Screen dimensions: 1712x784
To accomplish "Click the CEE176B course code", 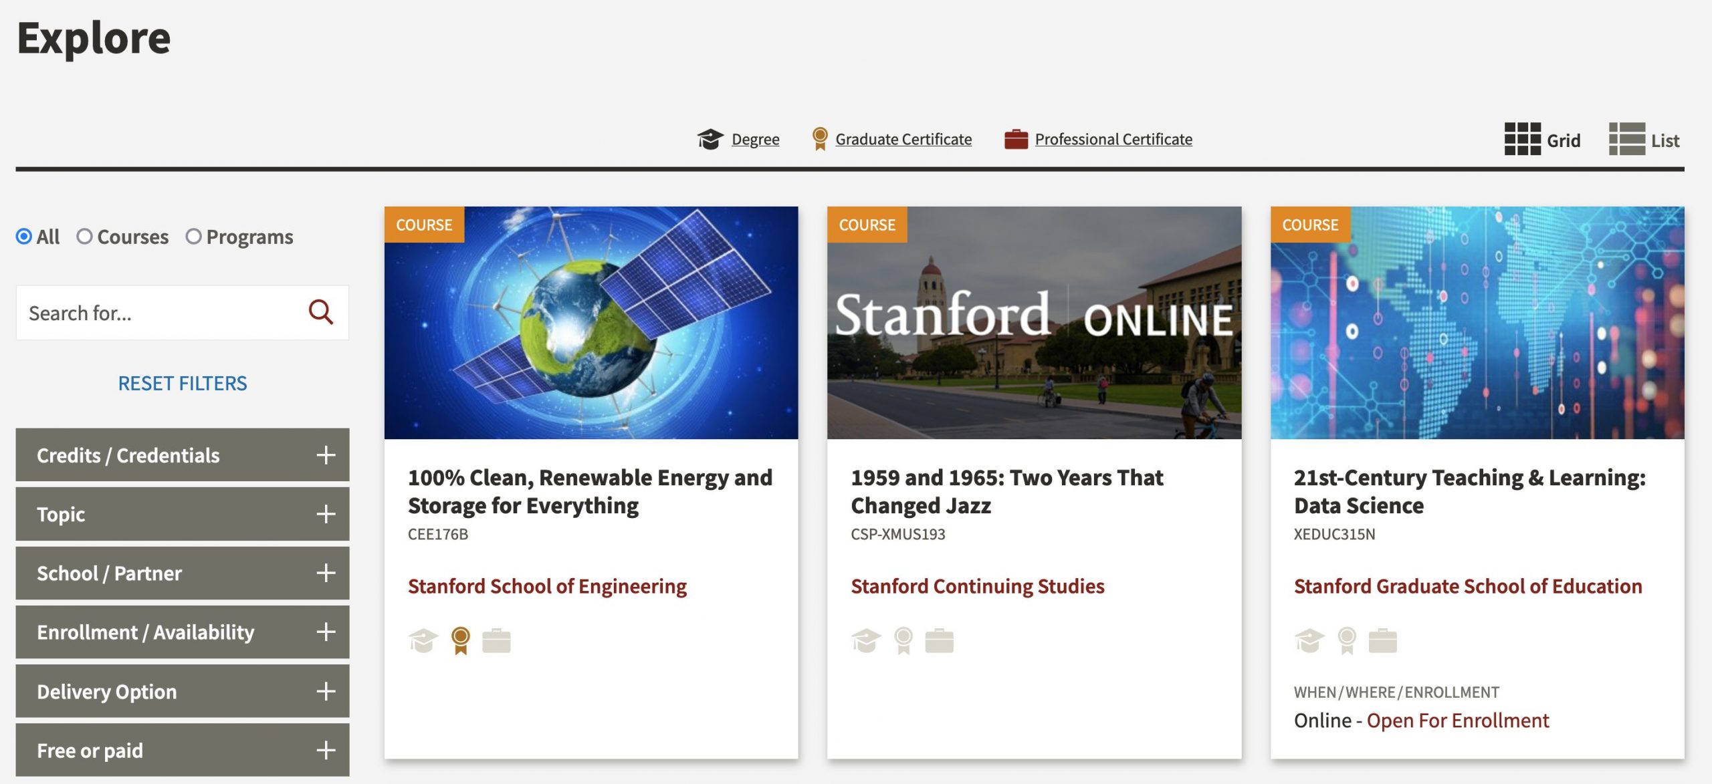I will 438,534.
